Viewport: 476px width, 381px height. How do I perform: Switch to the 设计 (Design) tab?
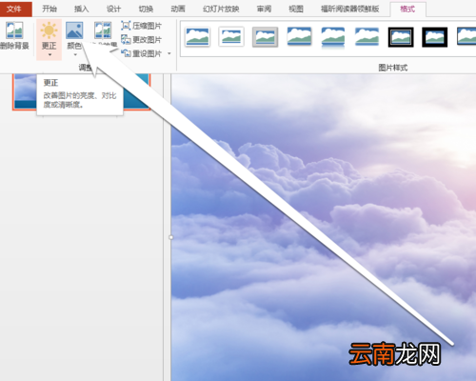[x=113, y=9]
